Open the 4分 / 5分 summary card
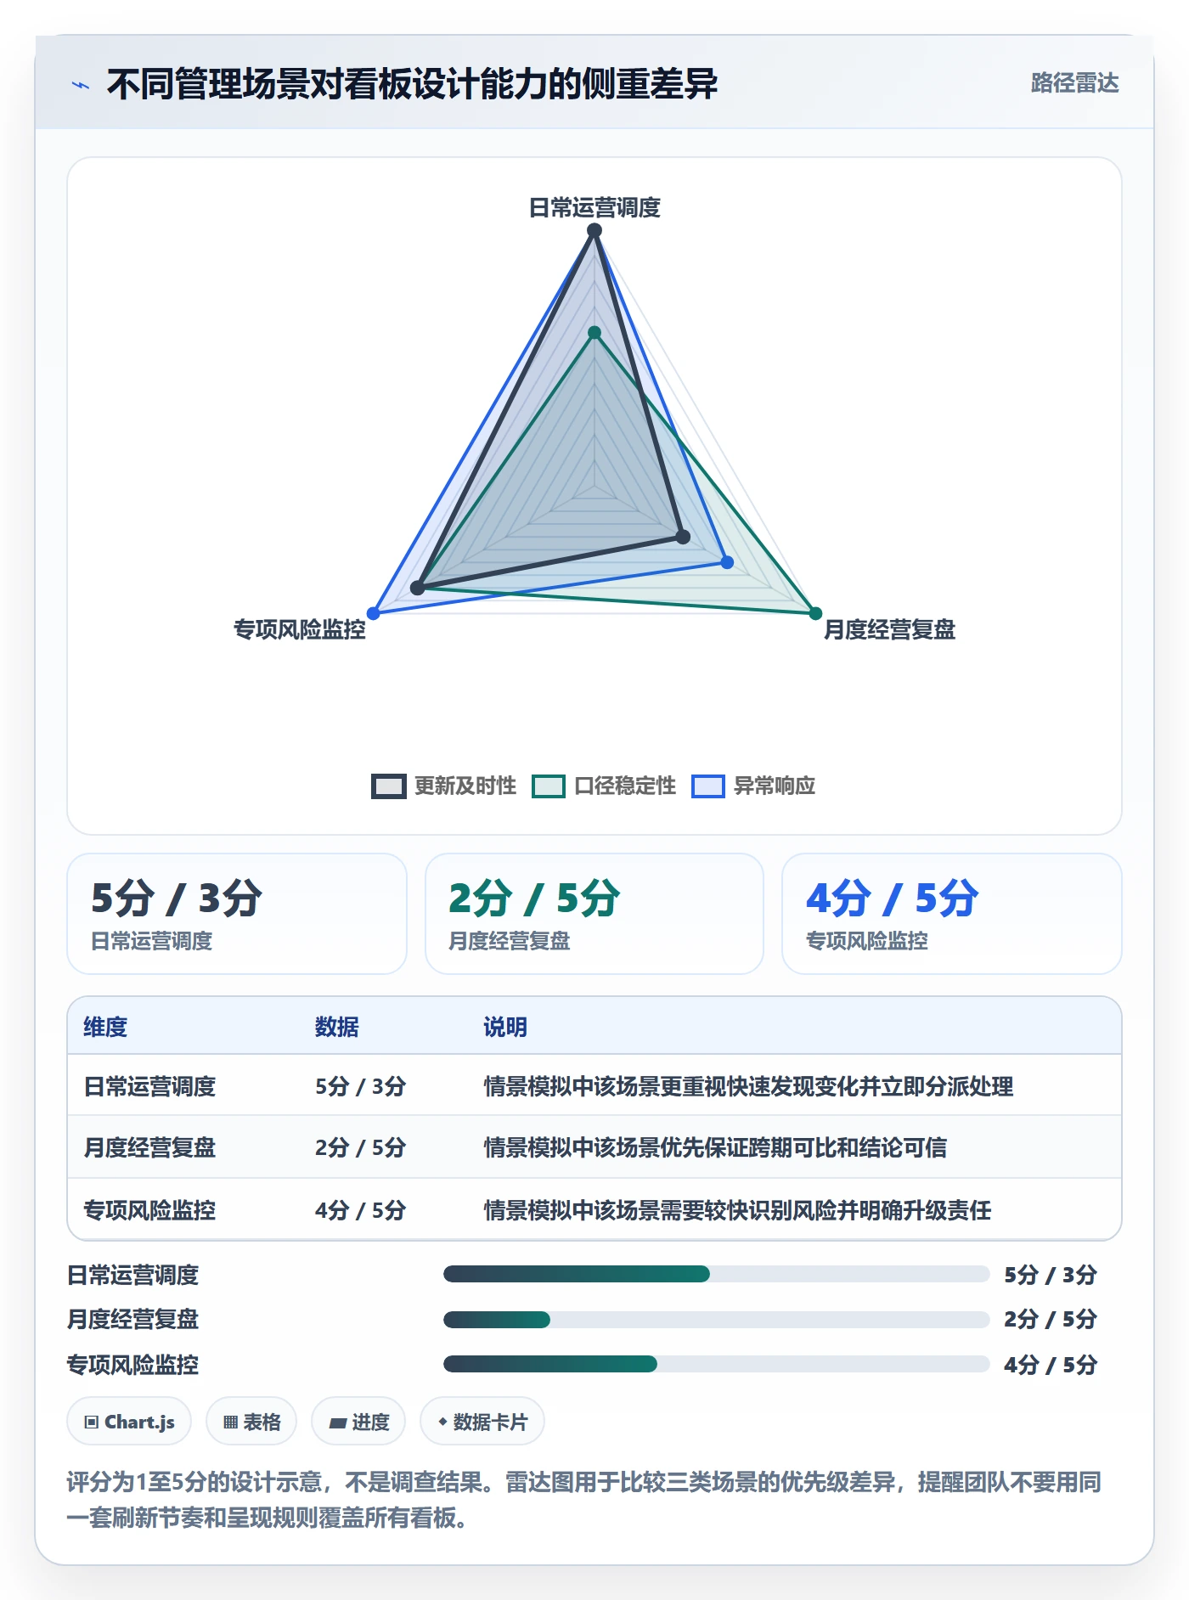Image resolution: width=1189 pixels, height=1600 pixels. (951, 914)
